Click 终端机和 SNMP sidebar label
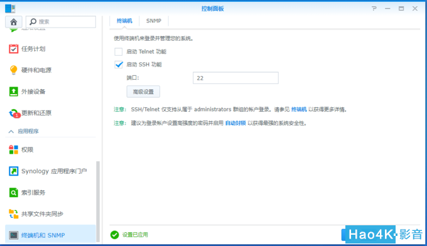The height and width of the screenshot is (246, 427). [x=43, y=235]
